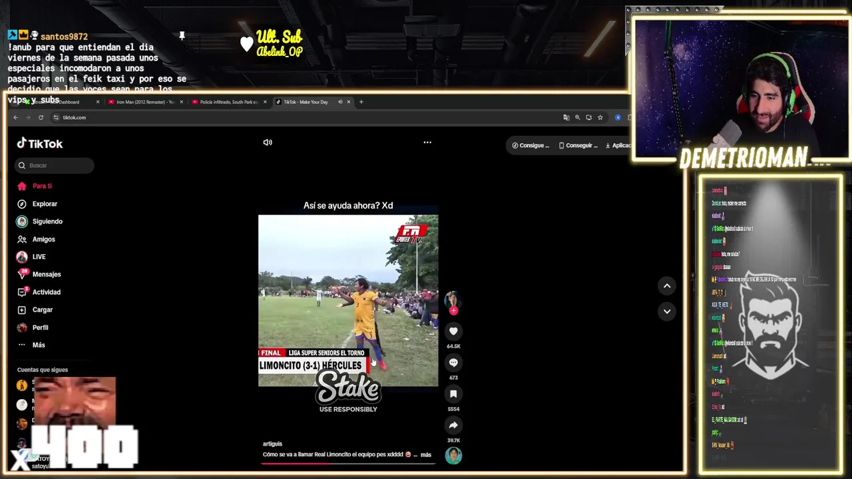The width and height of the screenshot is (852, 479).
Task: Go to the previous video arrow
Action: pyautogui.click(x=666, y=286)
